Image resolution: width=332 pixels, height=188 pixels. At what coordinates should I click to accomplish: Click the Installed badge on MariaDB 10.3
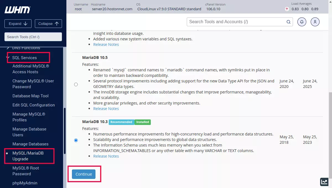142,122
